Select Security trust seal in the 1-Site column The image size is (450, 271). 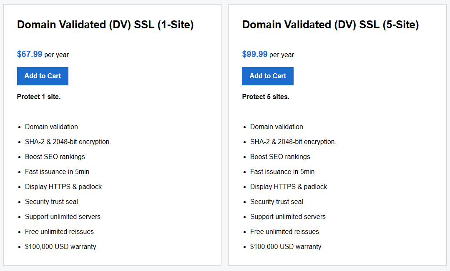(51, 201)
